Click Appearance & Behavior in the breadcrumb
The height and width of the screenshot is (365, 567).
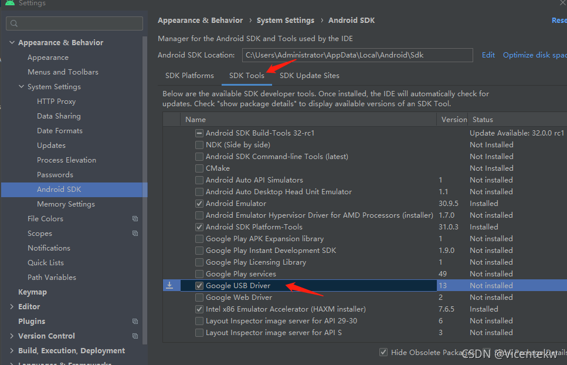pos(200,21)
